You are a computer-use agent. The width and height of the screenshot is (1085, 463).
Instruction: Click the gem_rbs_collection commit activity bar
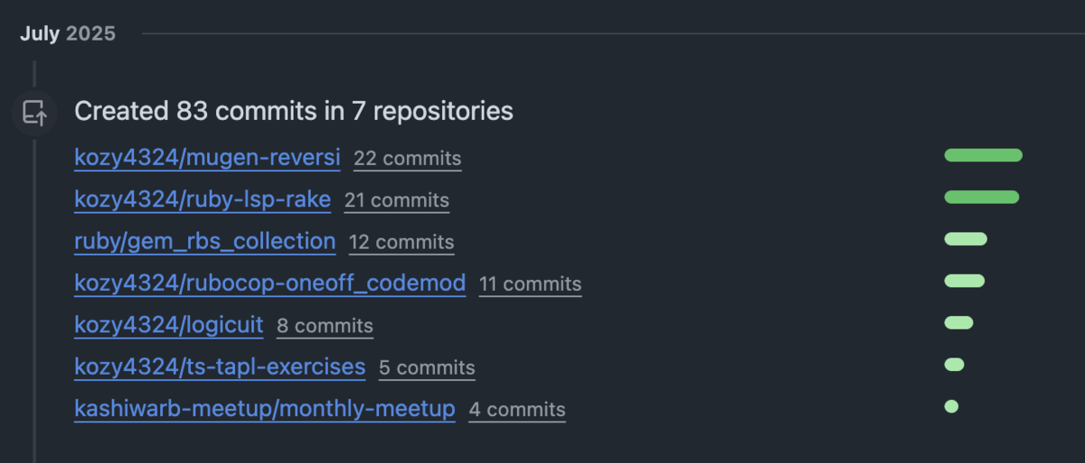tap(966, 239)
